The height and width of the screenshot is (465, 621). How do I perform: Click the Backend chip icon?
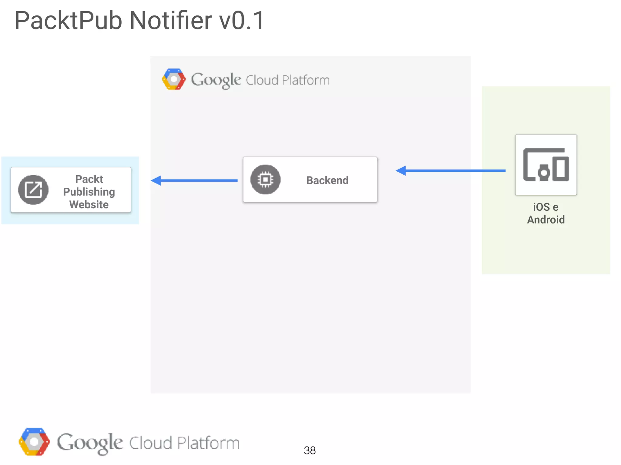point(265,180)
